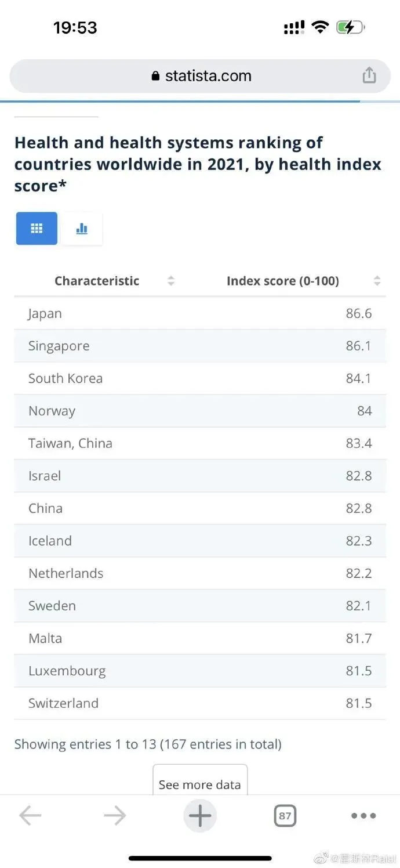Open a new tab with plus button
This screenshot has width=400, height=868.
tap(200, 816)
